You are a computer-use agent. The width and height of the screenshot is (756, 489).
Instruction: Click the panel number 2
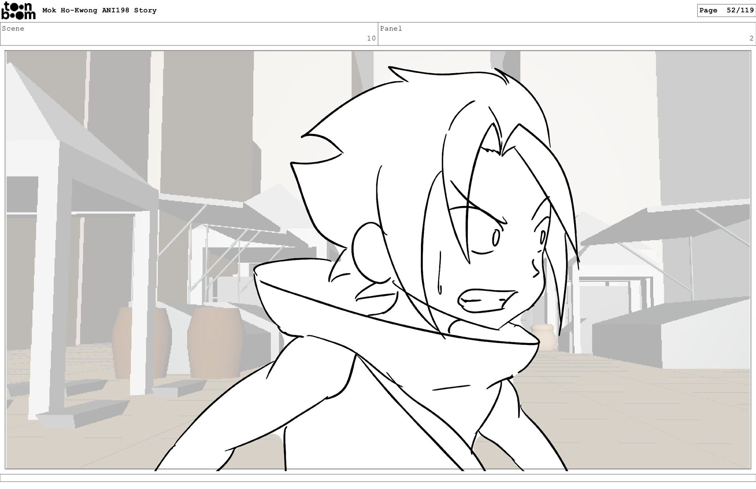pyautogui.click(x=751, y=38)
